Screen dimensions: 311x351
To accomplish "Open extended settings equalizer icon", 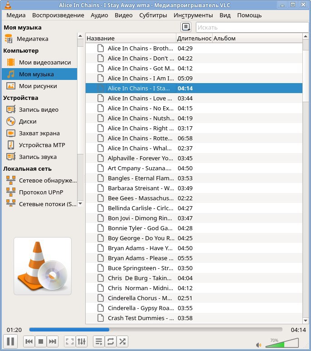I will pyautogui.click(x=82, y=341).
